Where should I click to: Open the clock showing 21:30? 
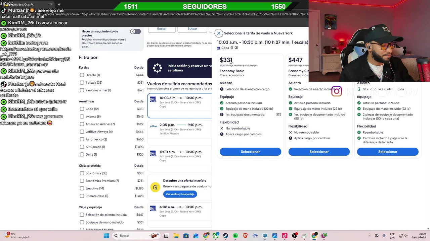point(419,236)
